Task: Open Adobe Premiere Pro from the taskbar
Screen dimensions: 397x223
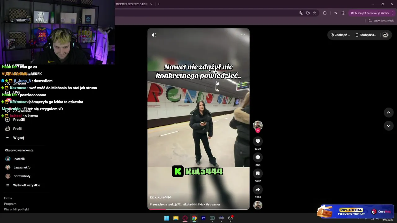Action: coord(203,218)
